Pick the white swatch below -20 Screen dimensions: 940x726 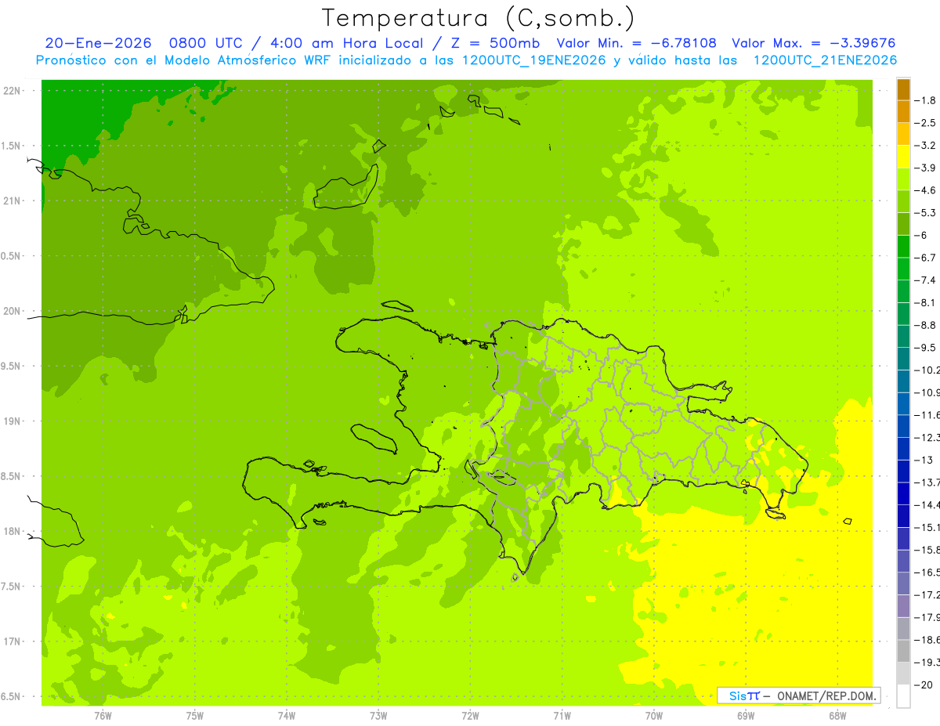[903, 695]
